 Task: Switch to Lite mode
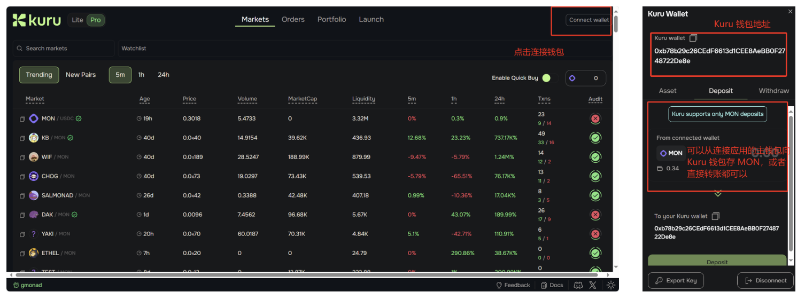(78, 20)
